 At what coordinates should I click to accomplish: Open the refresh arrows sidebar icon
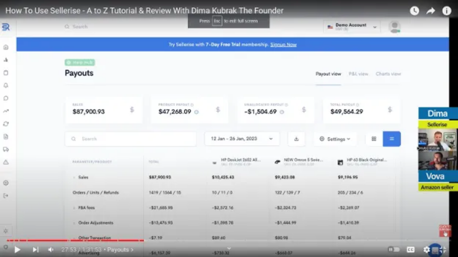click(6, 124)
